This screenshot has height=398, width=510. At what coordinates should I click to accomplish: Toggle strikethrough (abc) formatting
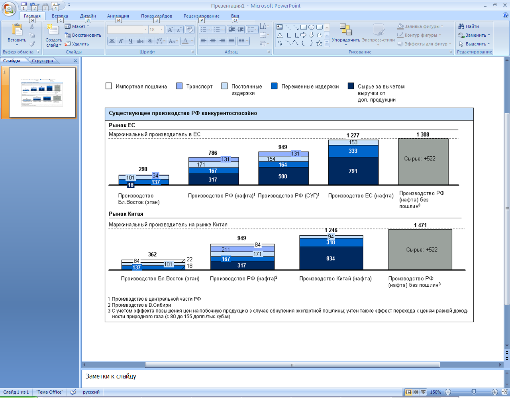[140, 41]
